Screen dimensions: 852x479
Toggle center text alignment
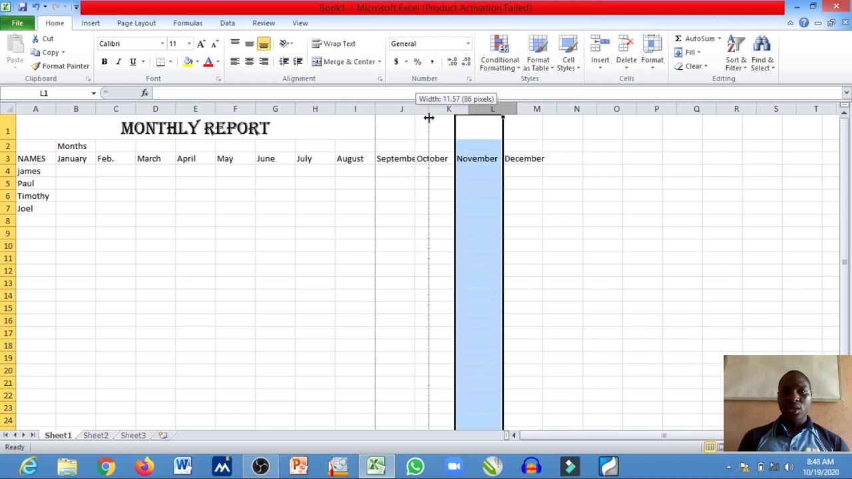tap(249, 62)
